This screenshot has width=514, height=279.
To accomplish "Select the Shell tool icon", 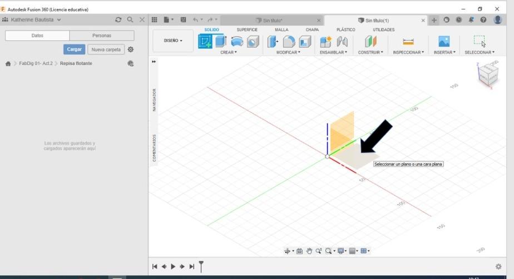I will (305, 42).
